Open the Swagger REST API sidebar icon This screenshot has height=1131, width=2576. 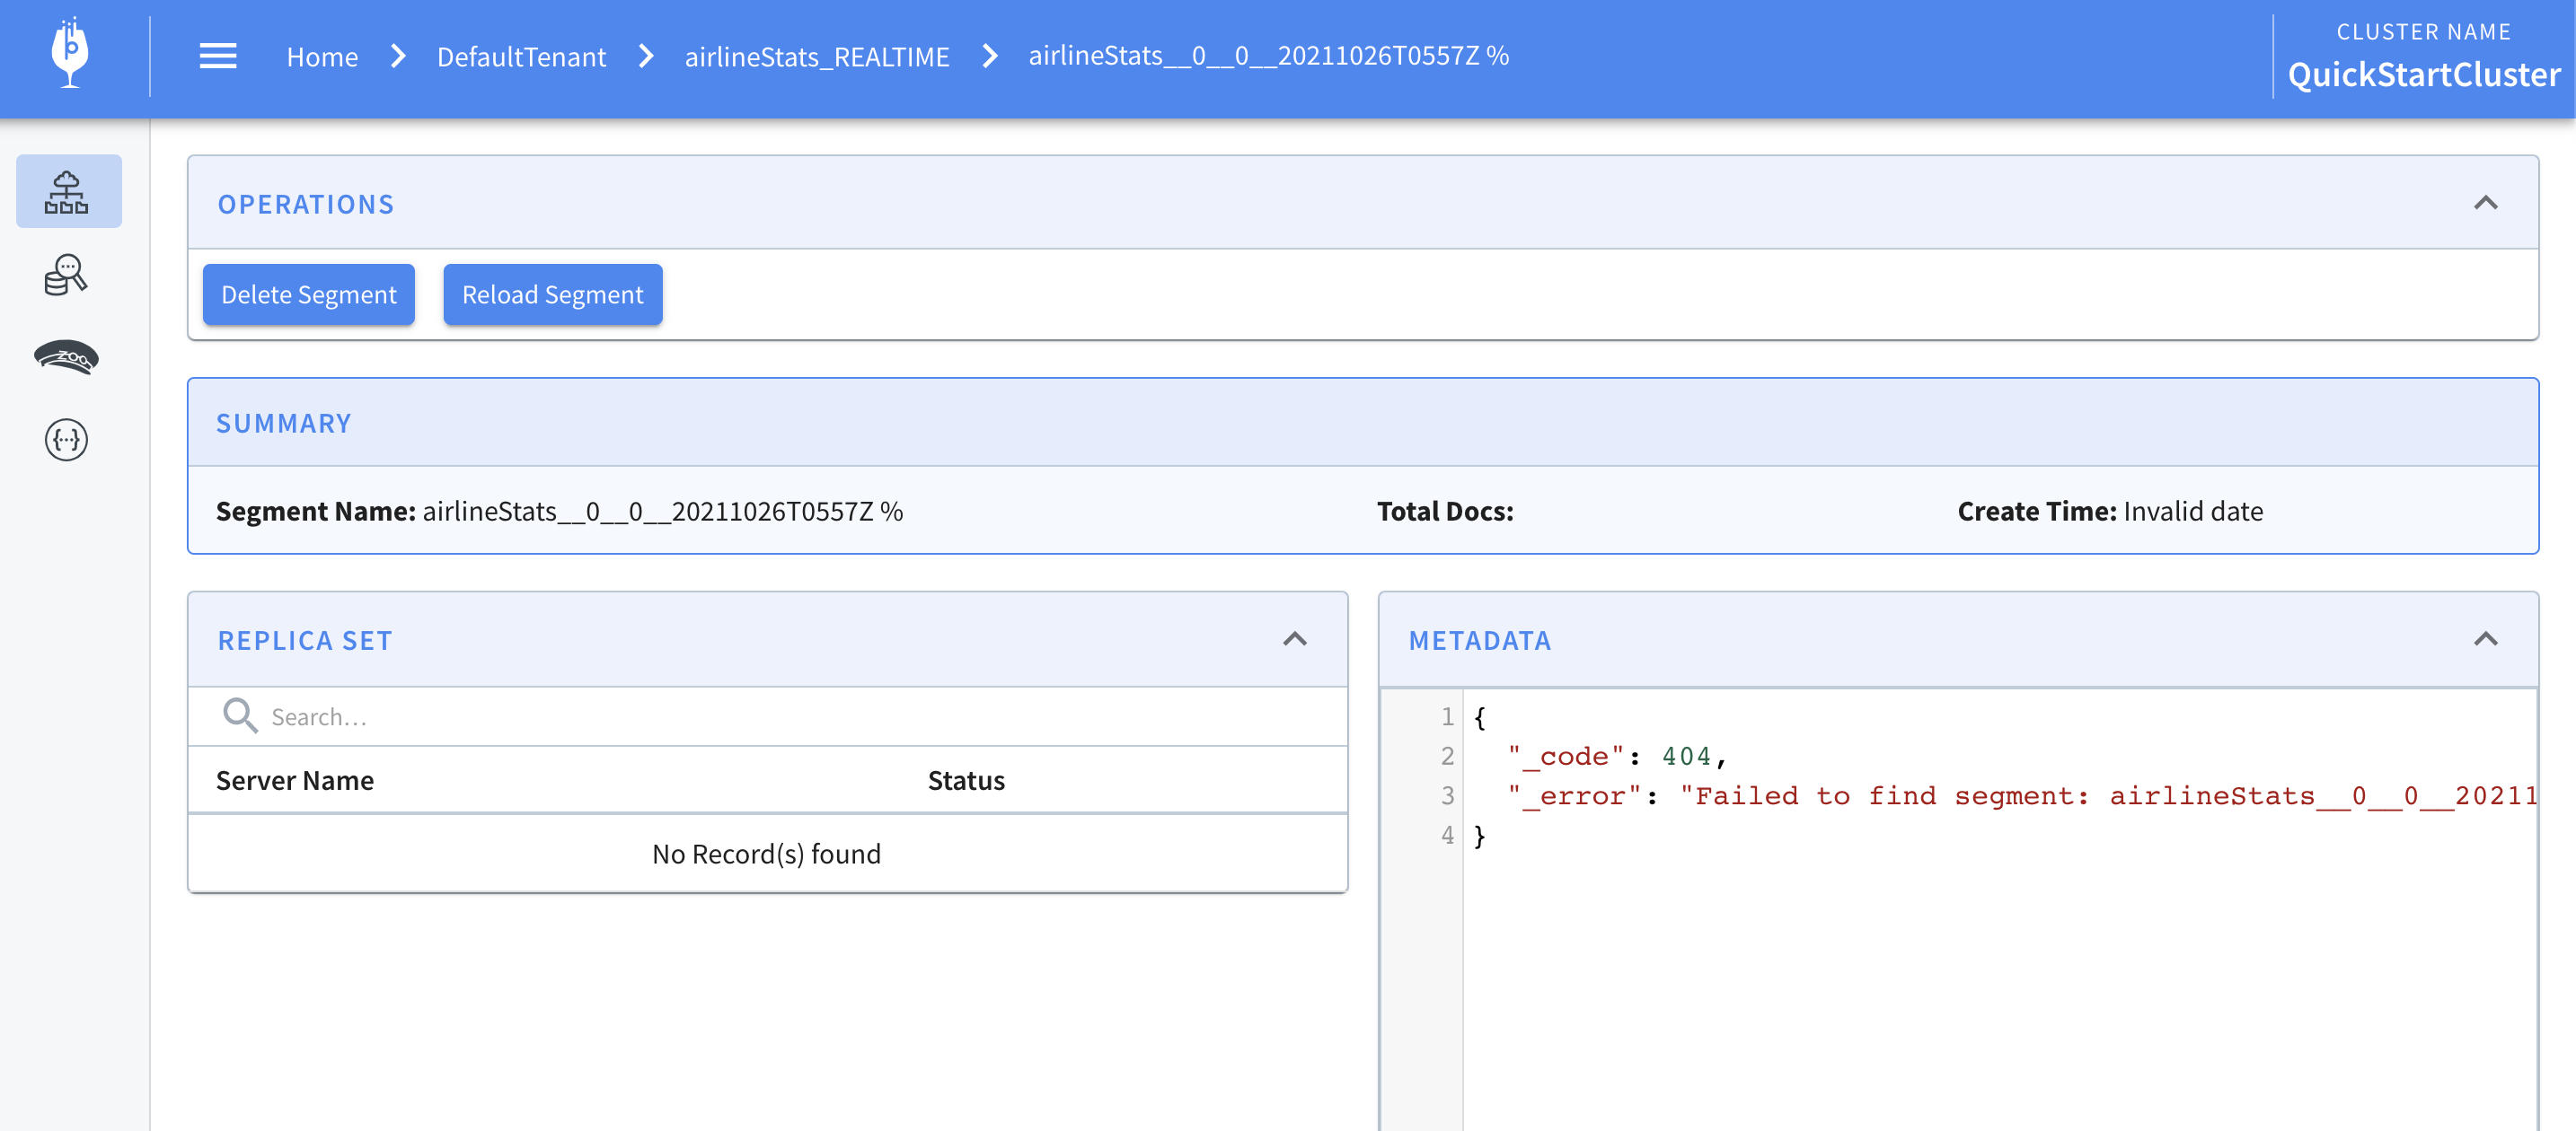point(66,440)
